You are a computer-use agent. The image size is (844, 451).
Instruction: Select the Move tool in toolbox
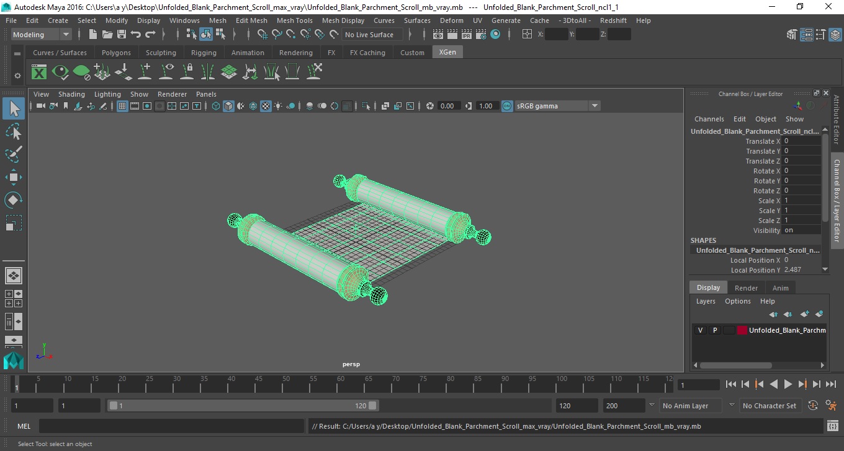click(14, 177)
